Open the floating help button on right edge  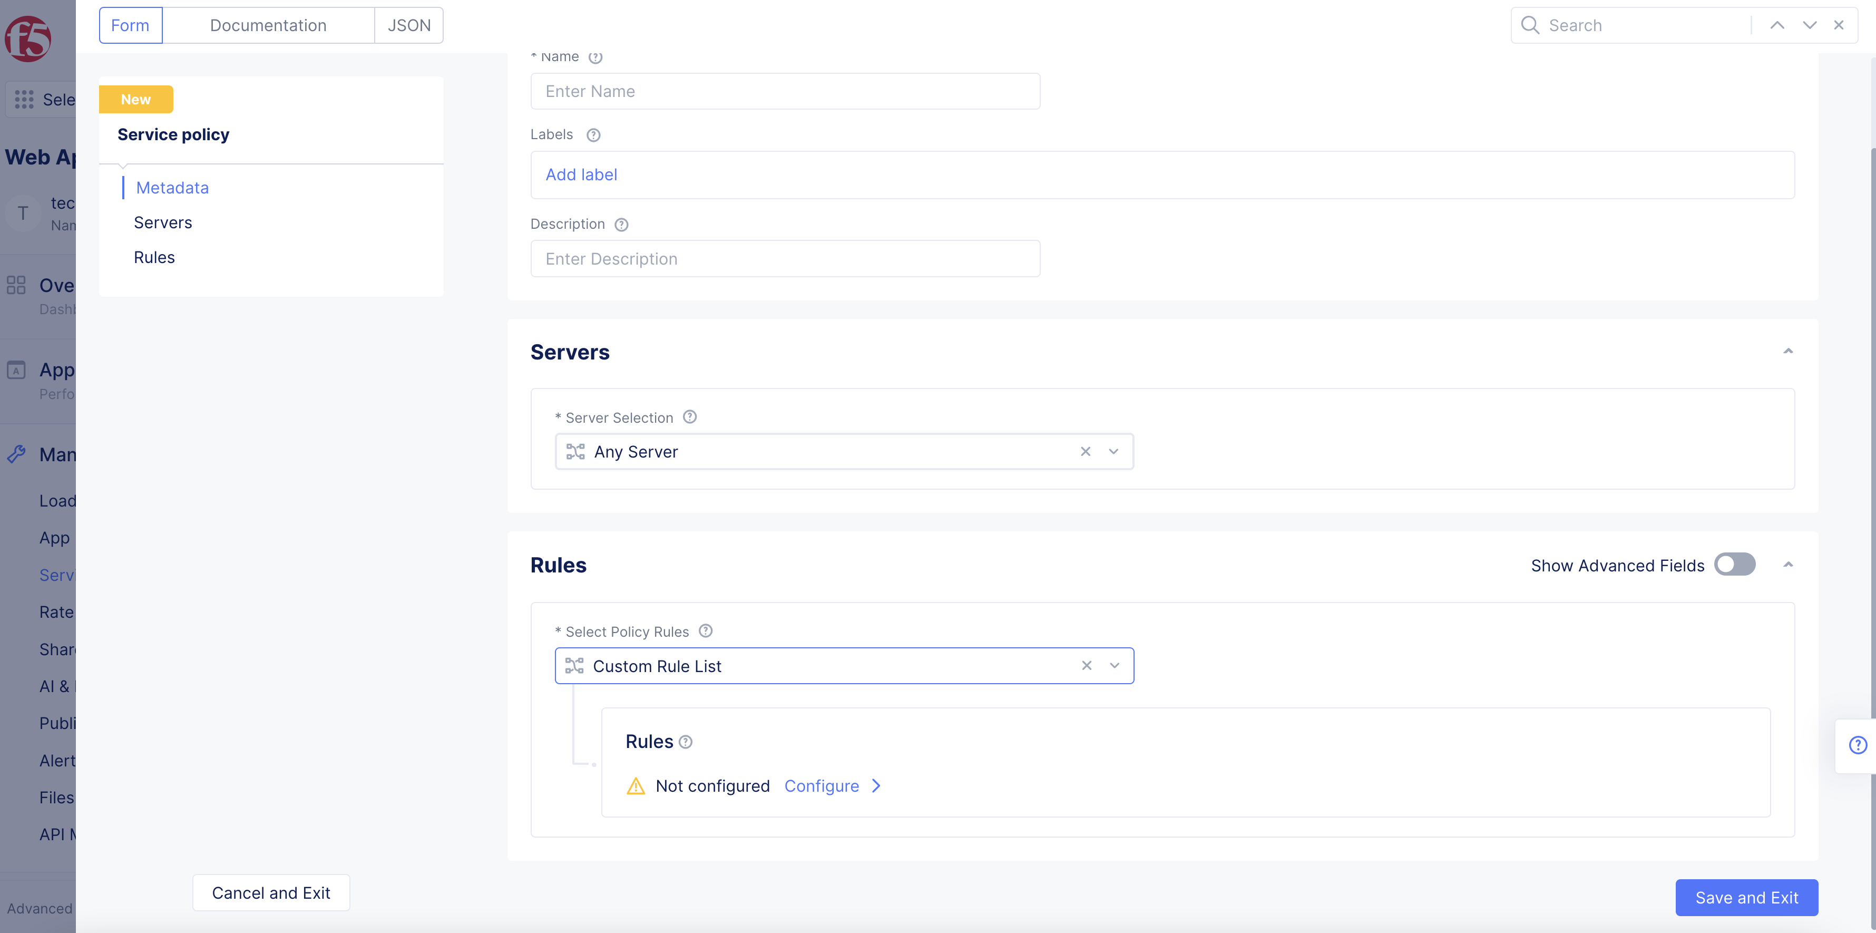pyautogui.click(x=1858, y=745)
